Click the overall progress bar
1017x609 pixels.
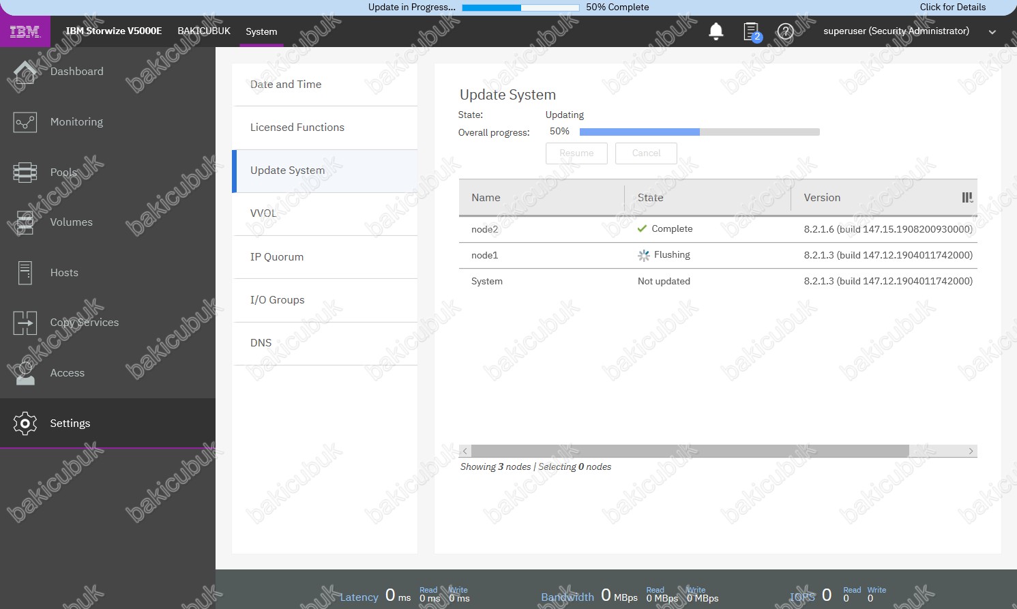(x=699, y=132)
